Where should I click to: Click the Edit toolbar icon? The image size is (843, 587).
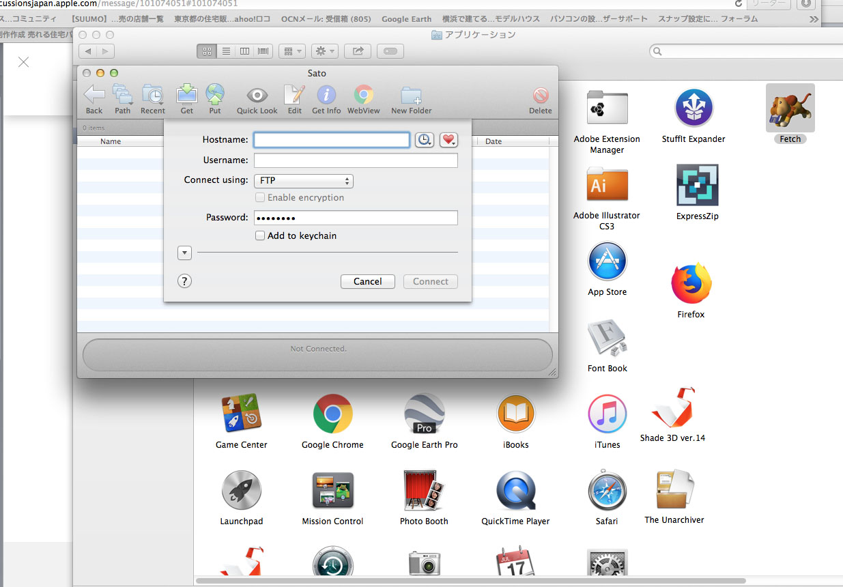[x=294, y=94]
